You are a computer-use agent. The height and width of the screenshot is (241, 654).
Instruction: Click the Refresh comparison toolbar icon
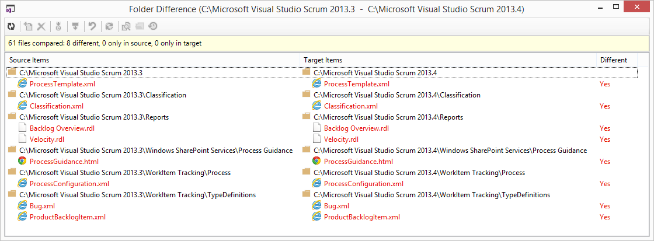coord(11,26)
